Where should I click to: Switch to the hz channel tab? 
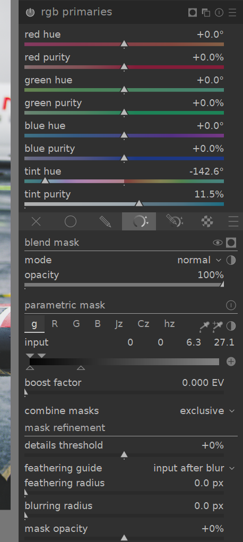(x=169, y=324)
